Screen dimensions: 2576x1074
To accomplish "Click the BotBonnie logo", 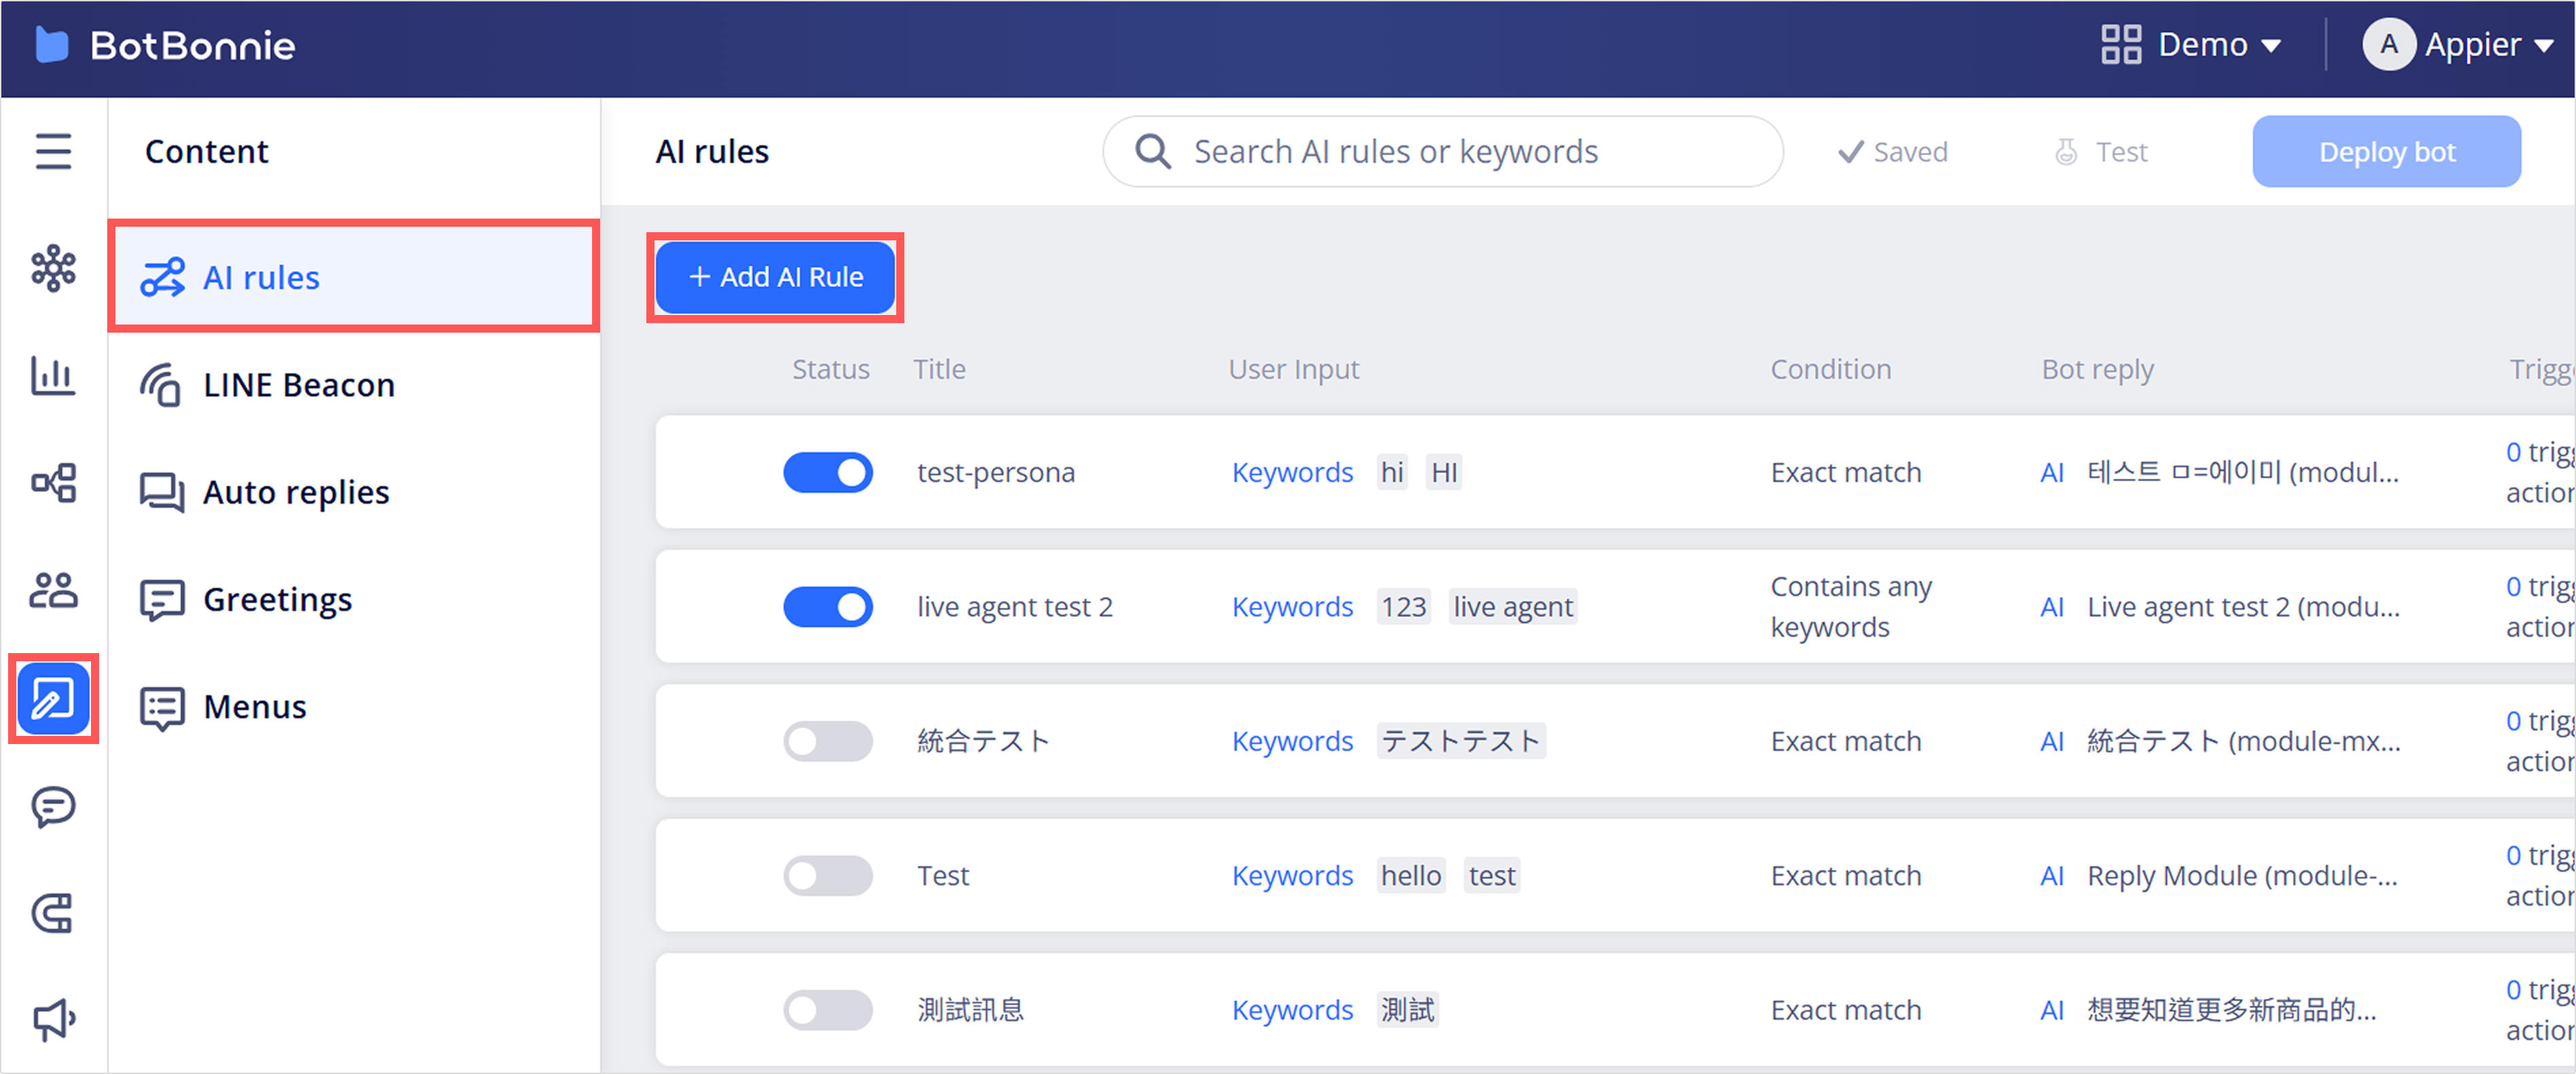I will (x=165, y=46).
